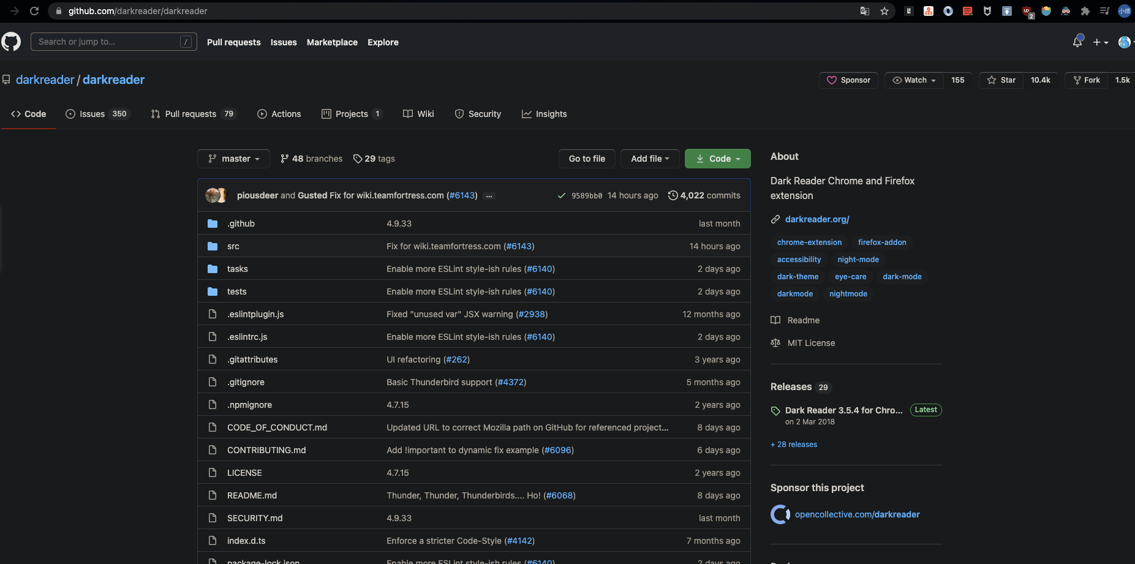Open the .github folder
The height and width of the screenshot is (564, 1135).
[x=241, y=224]
